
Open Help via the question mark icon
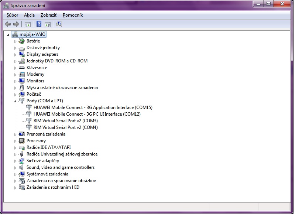pos(39,24)
